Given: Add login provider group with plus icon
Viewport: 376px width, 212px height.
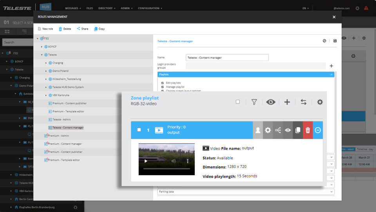Looking at the screenshot, I should pyautogui.click(x=331, y=66).
